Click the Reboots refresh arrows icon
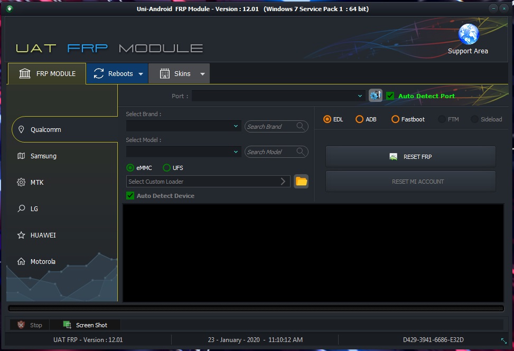Viewport: 514px width, 351px height. click(99, 73)
